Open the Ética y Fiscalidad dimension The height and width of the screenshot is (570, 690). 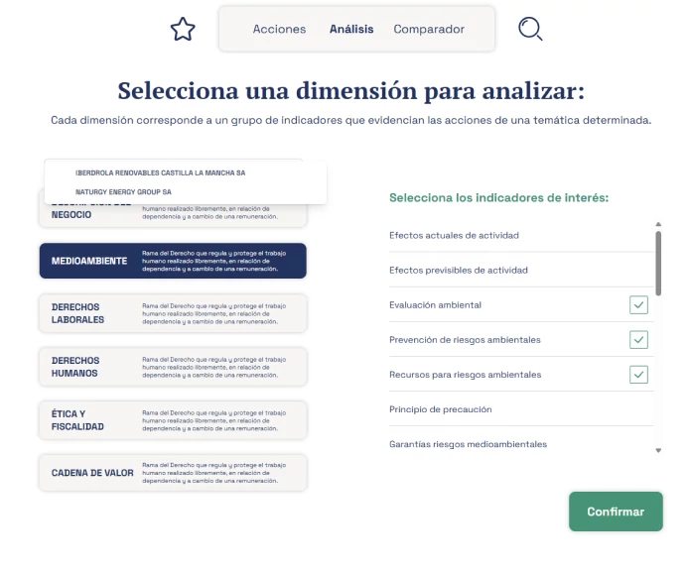(173, 420)
